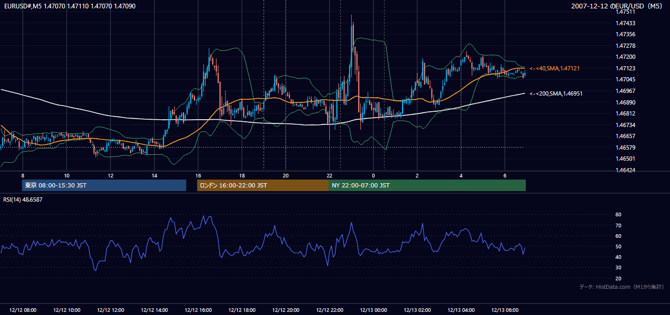
Task: Click hour label 8 below price chart
Action: tap(23, 175)
